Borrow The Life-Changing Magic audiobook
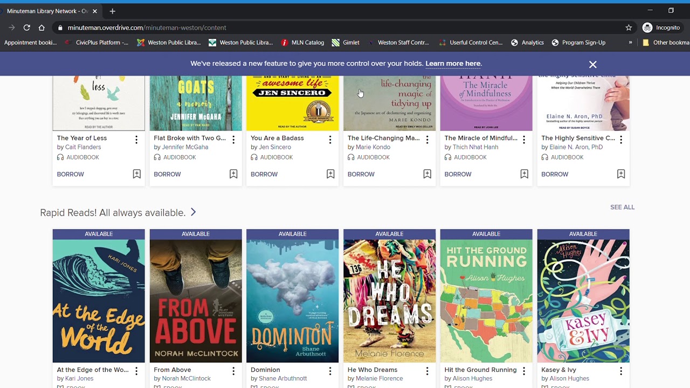The image size is (690, 388). [361, 174]
